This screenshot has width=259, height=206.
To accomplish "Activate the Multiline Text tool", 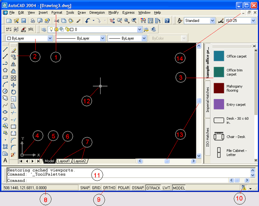I will click(x=5, y=160).
